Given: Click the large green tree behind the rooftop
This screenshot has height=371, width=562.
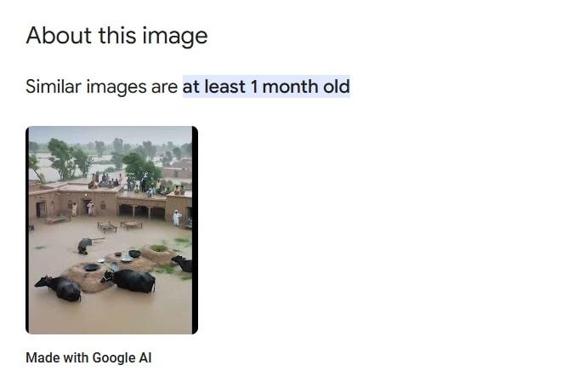Looking at the screenshot, I should click(142, 168).
